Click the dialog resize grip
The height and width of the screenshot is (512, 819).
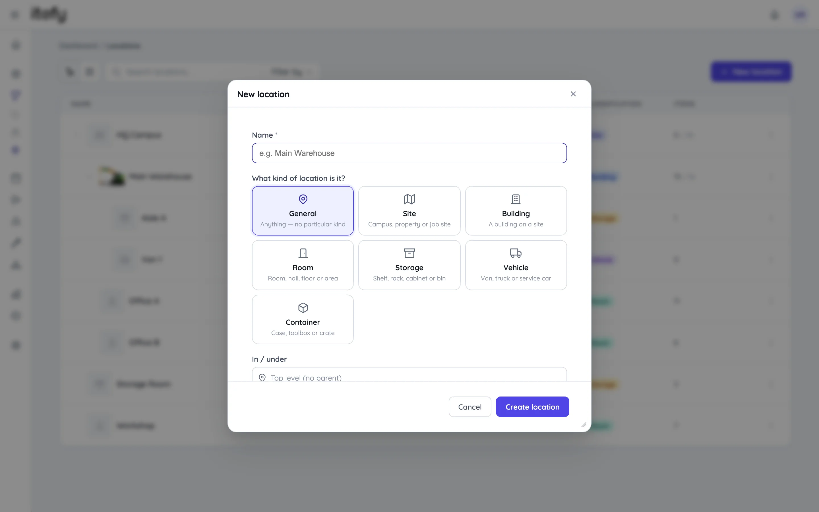(584, 425)
